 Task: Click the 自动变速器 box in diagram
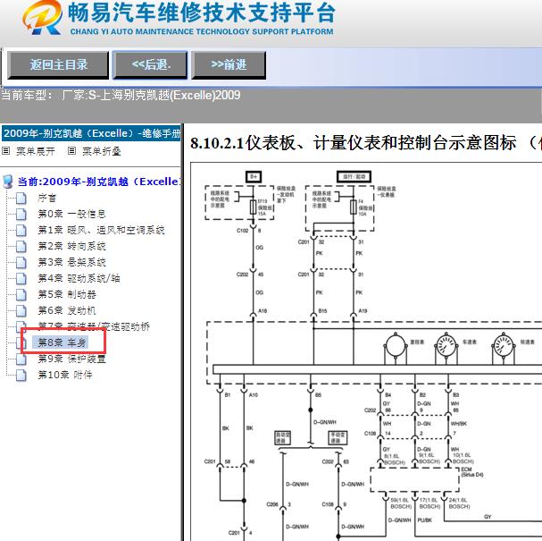tap(282, 438)
